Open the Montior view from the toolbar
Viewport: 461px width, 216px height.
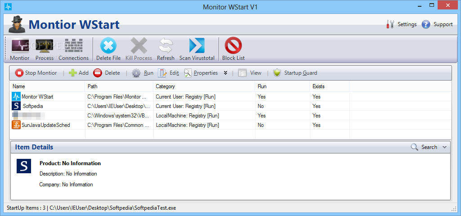(x=20, y=50)
